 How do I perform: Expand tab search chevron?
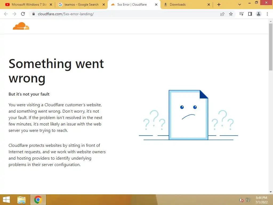[x=240, y=5]
